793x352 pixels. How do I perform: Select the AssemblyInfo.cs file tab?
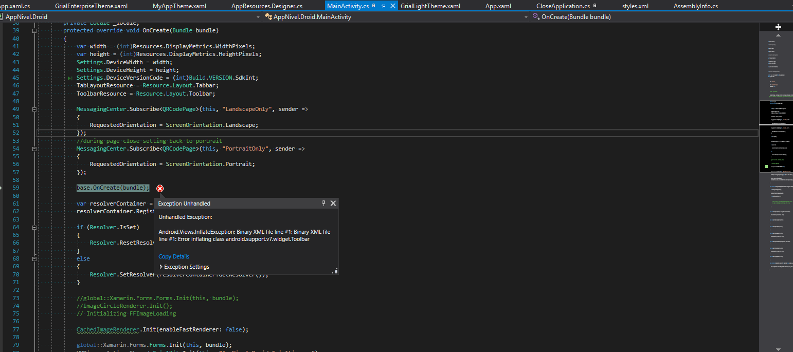pos(695,6)
